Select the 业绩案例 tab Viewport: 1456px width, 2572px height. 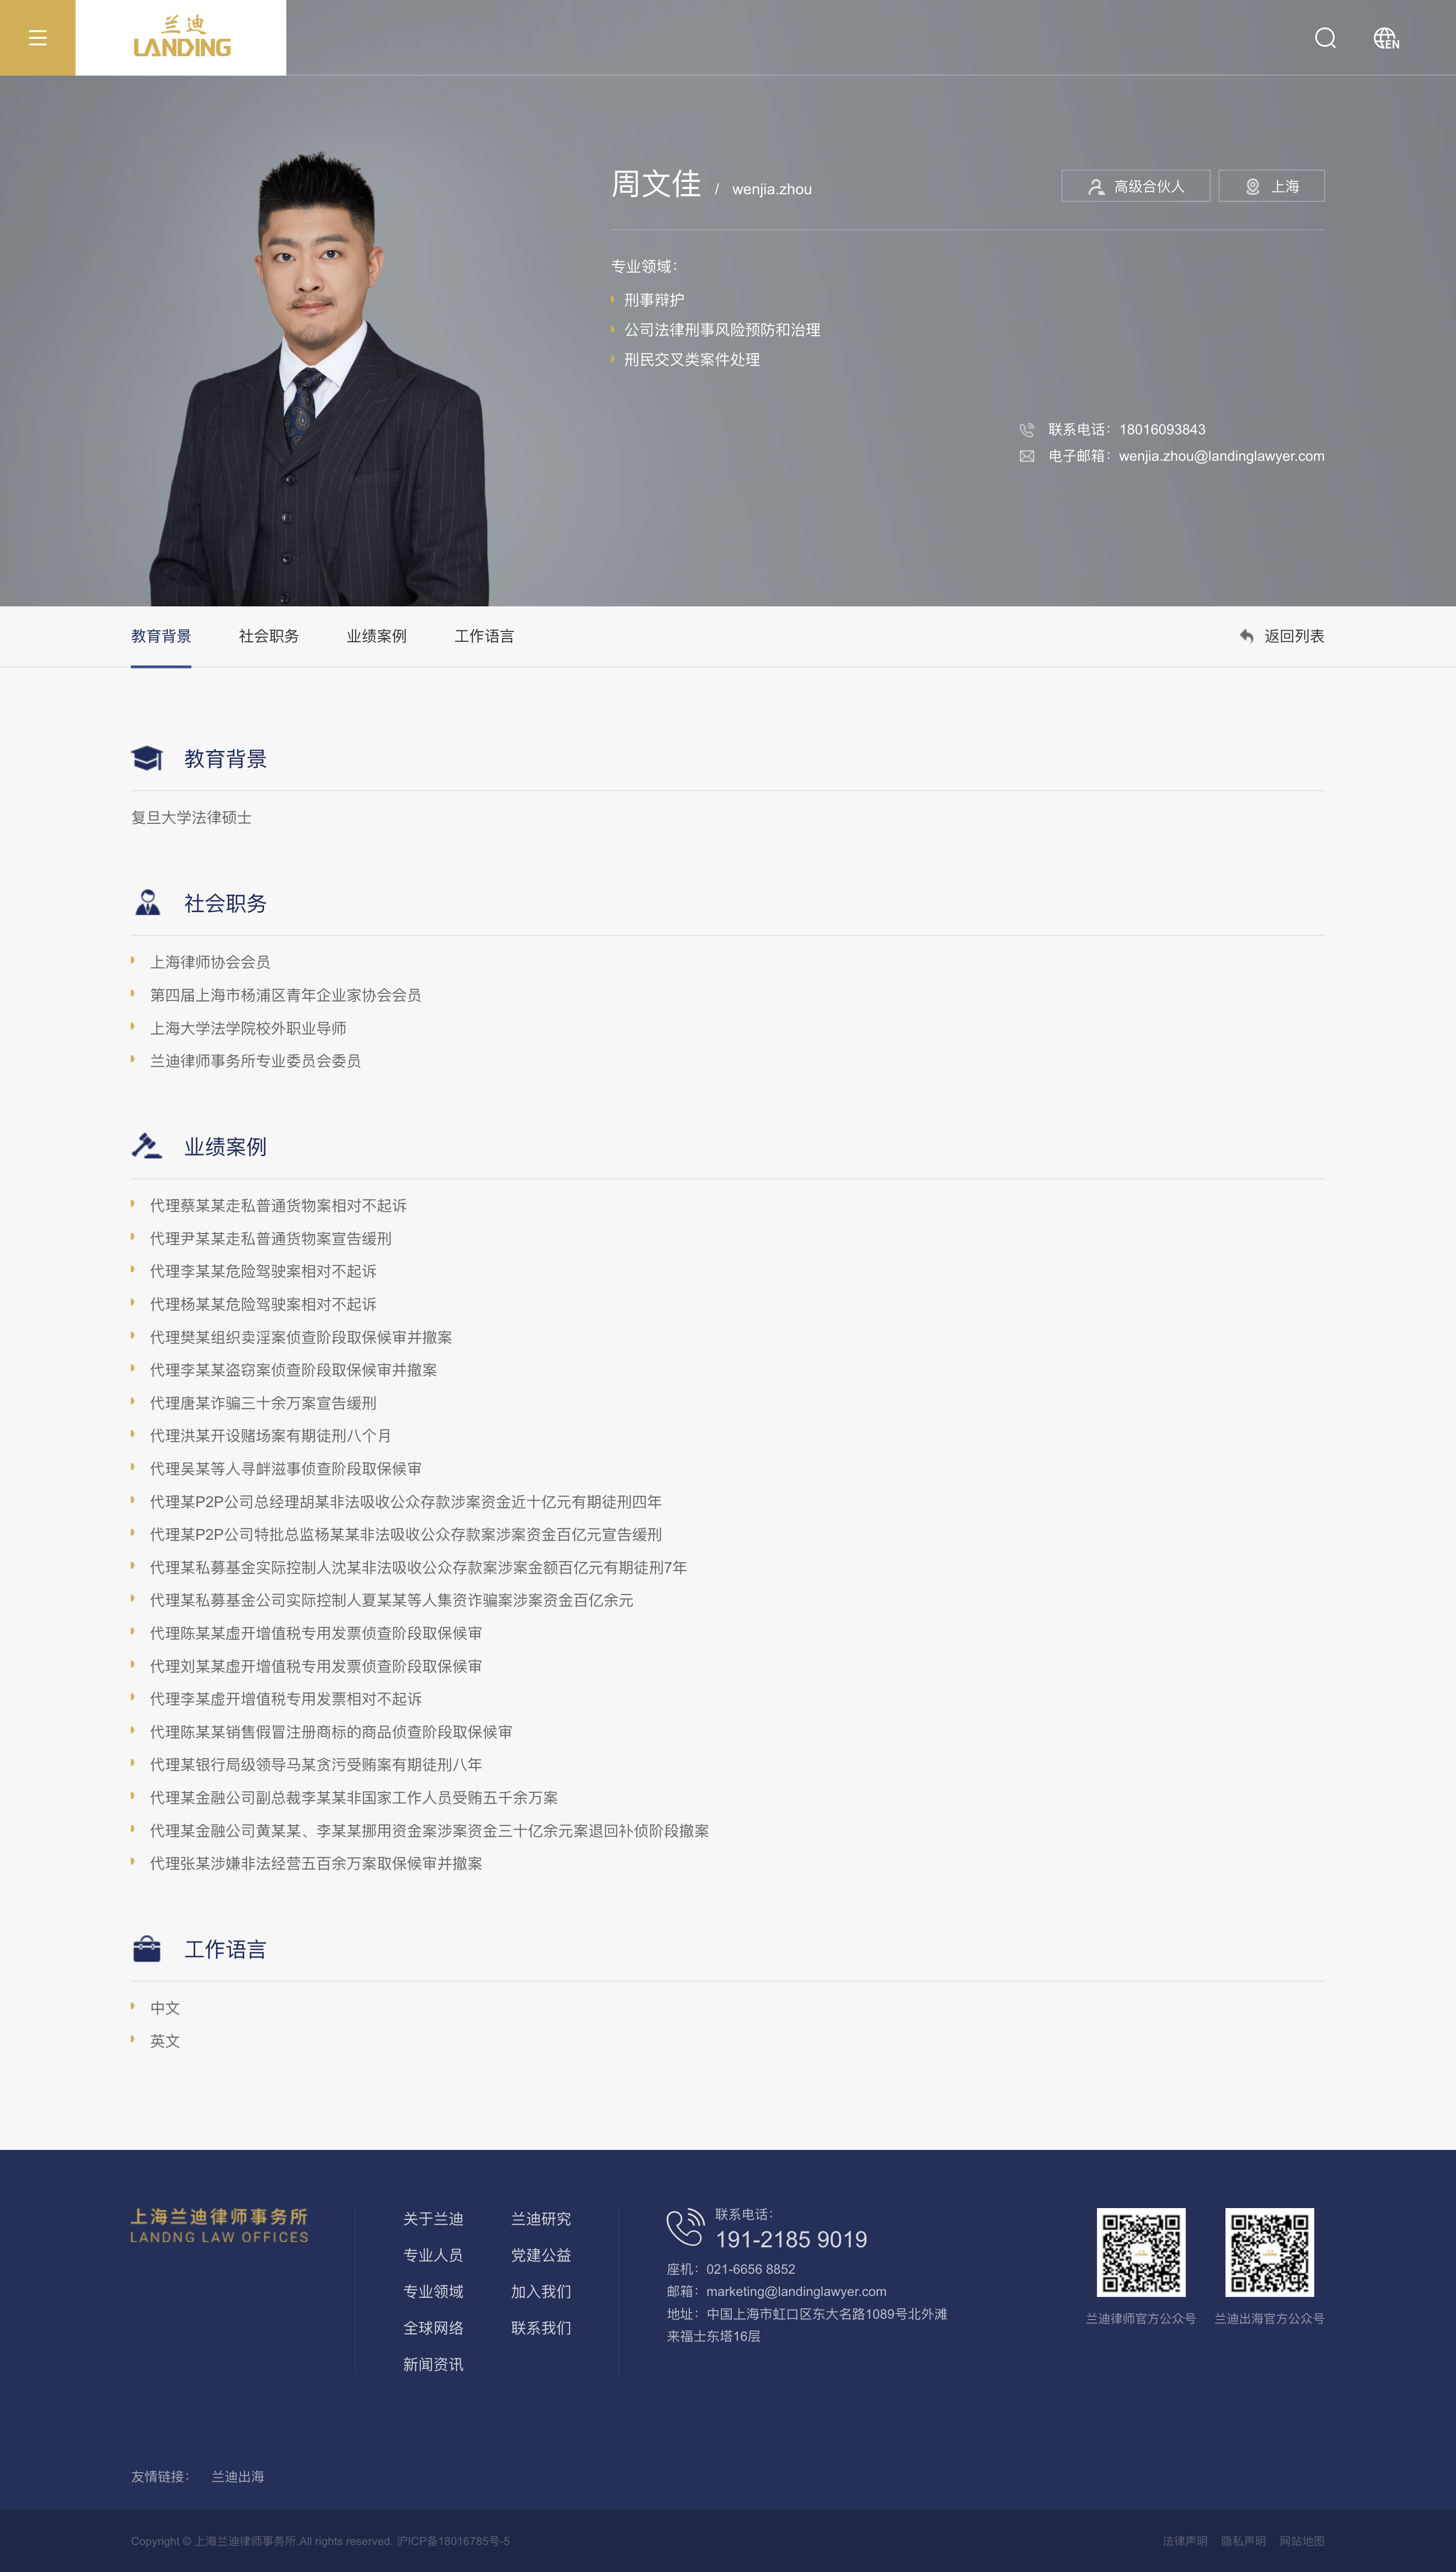tap(377, 636)
